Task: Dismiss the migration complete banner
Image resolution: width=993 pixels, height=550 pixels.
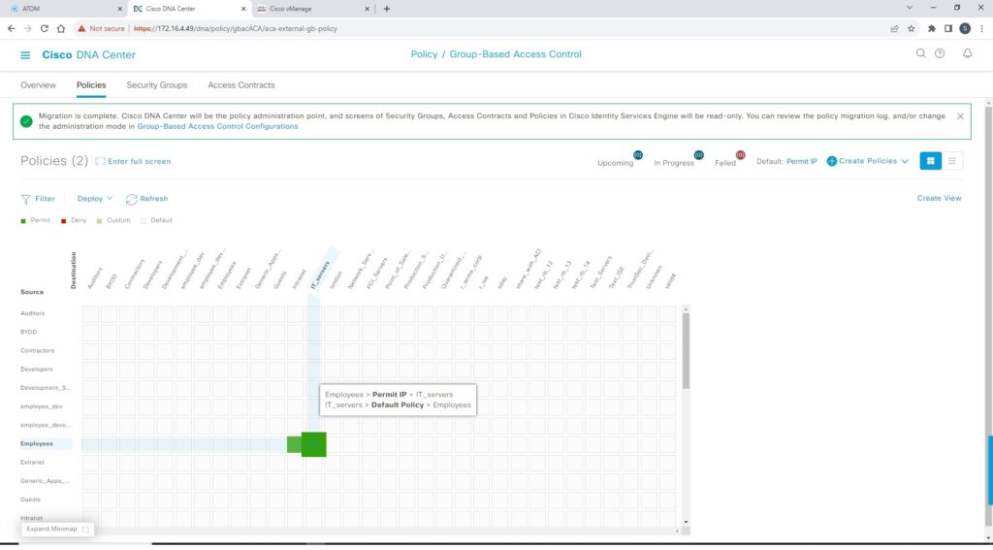Action: [960, 116]
